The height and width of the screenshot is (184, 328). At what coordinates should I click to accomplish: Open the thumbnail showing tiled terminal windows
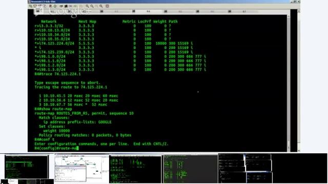click(245, 169)
